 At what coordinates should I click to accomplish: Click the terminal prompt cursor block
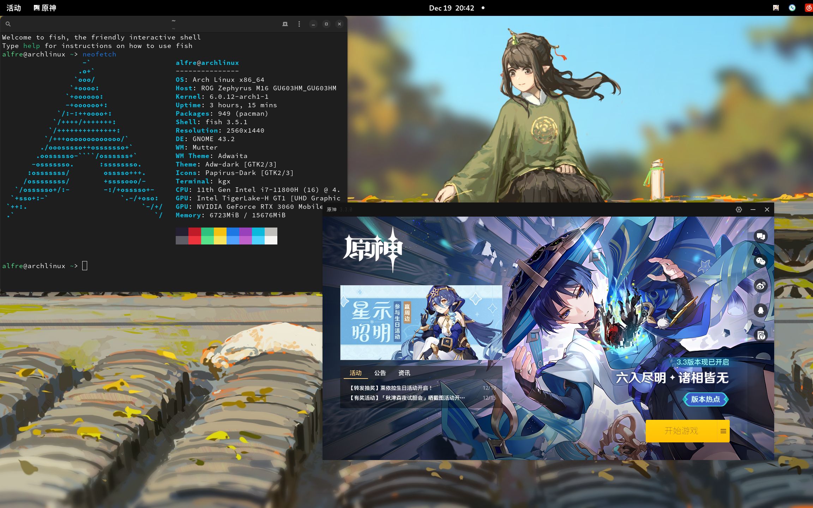85,266
